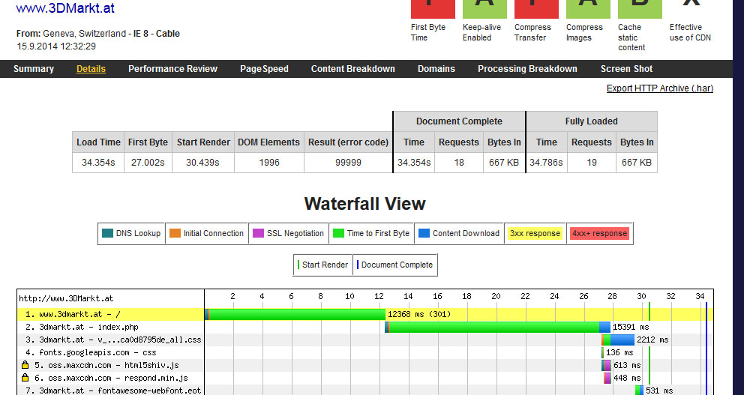This screenshot has height=395, width=744.
Task: Click the First Byte Time grade box
Action: [x=433, y=9]
